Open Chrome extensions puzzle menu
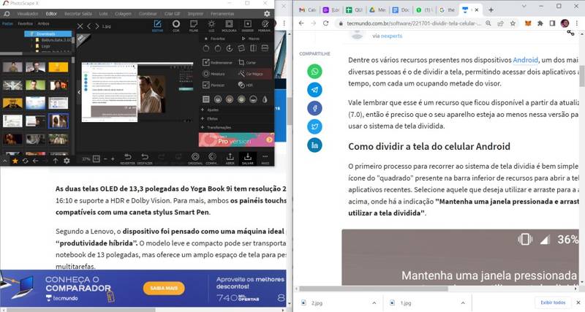 tap(540, 23)
